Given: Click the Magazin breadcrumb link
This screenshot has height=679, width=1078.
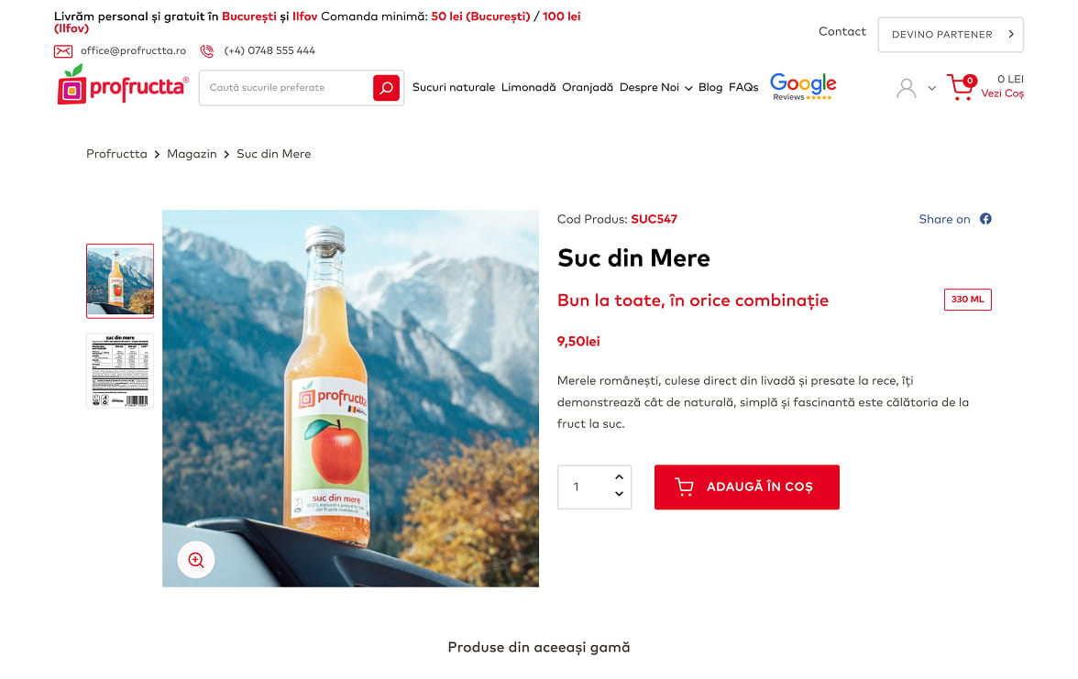Looking at the screenshot, I should click(x=192, y=154).
